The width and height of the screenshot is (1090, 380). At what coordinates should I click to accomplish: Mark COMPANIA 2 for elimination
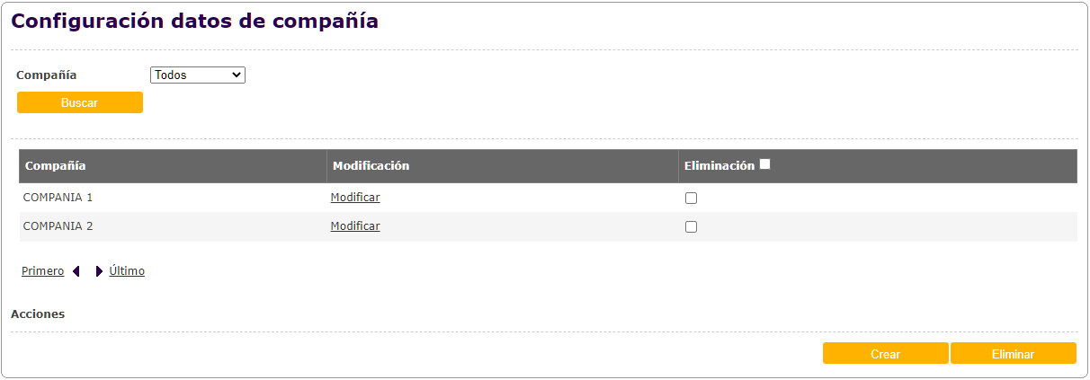[x=691, y=227]
